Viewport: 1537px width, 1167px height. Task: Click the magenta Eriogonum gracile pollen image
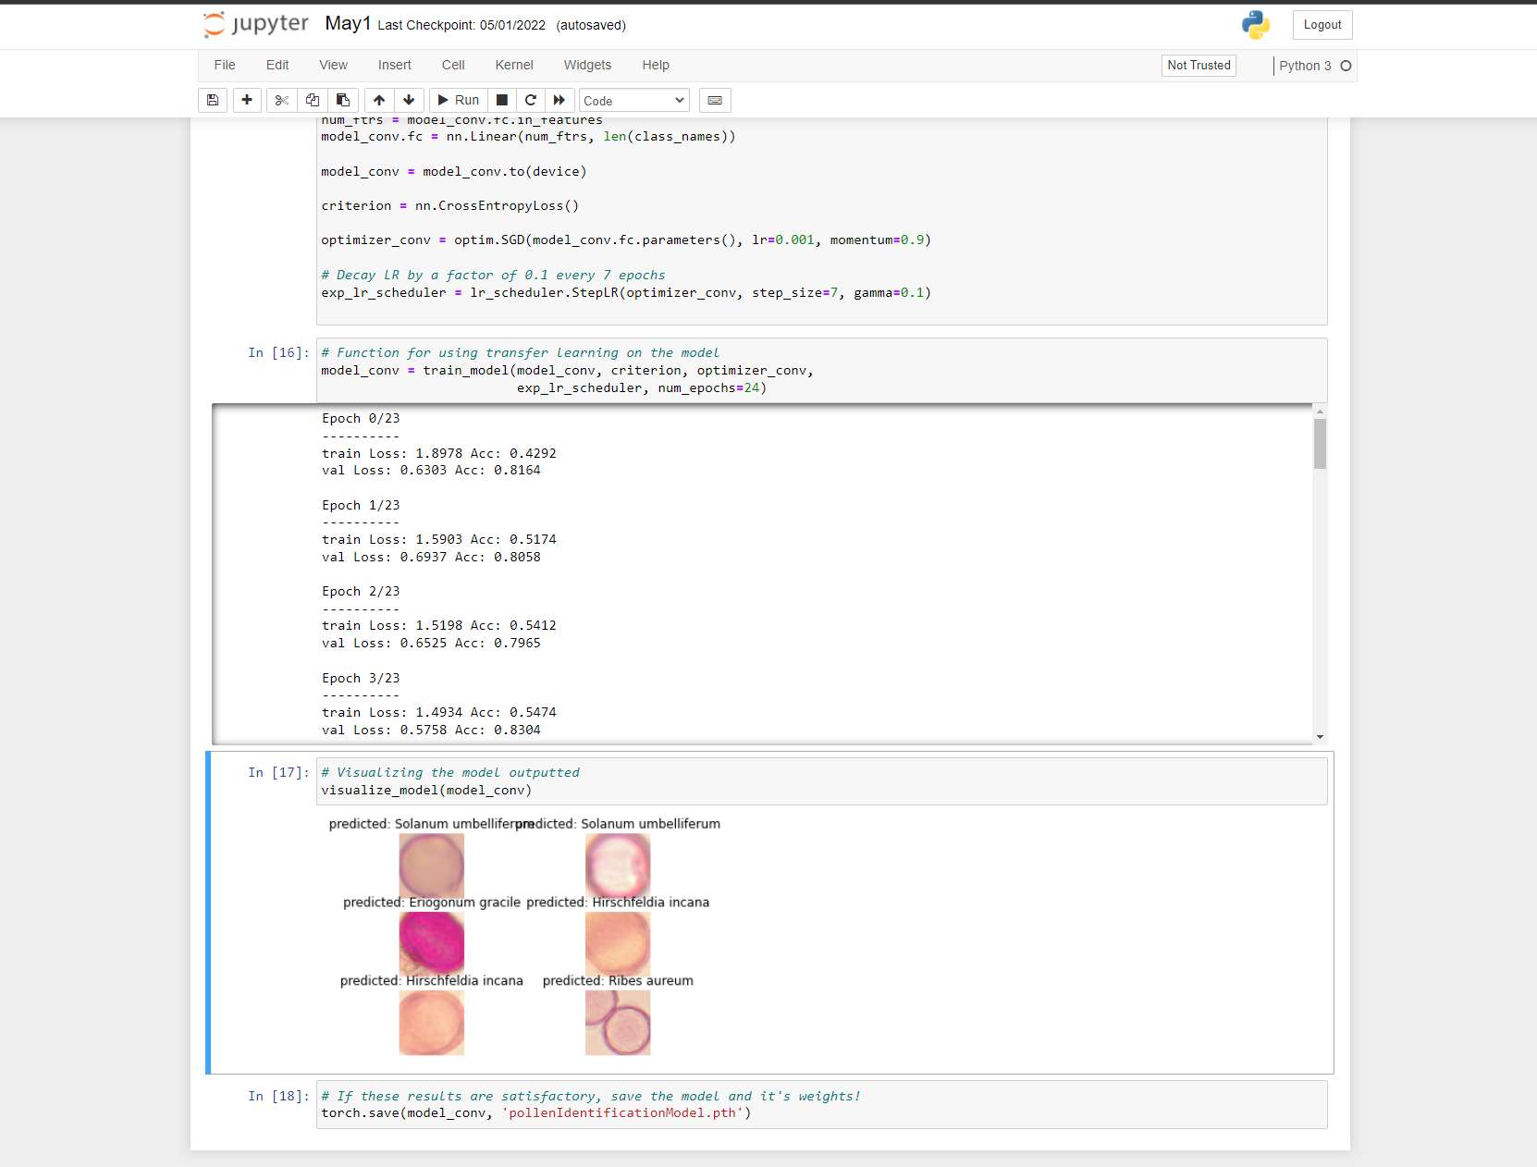[432, 944]
